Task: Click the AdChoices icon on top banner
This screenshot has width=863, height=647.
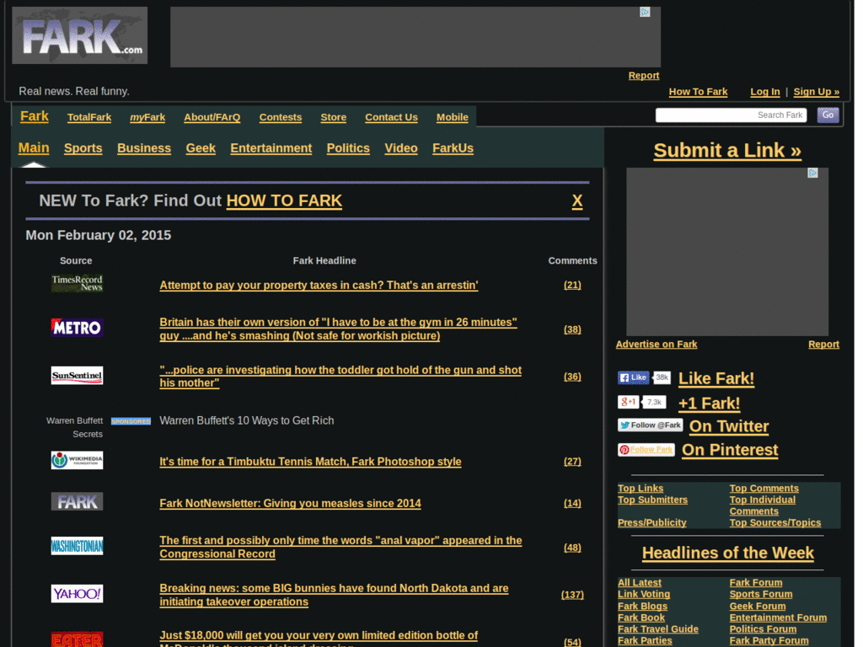Action: (645, 12)
